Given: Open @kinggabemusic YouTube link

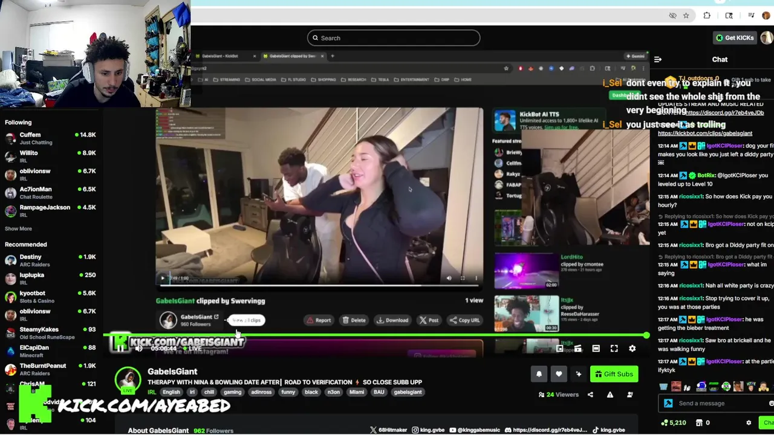Looking at the screenshot, I should (475, 430).
